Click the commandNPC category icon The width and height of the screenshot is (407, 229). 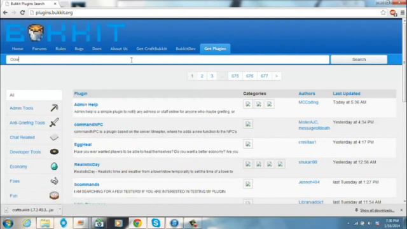tap(248, 124)
